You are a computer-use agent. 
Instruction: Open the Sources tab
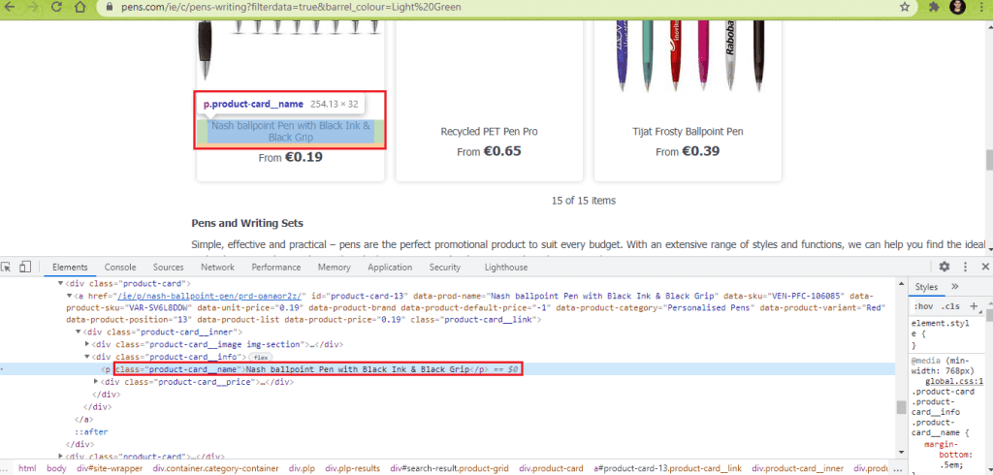pos(169,268)
